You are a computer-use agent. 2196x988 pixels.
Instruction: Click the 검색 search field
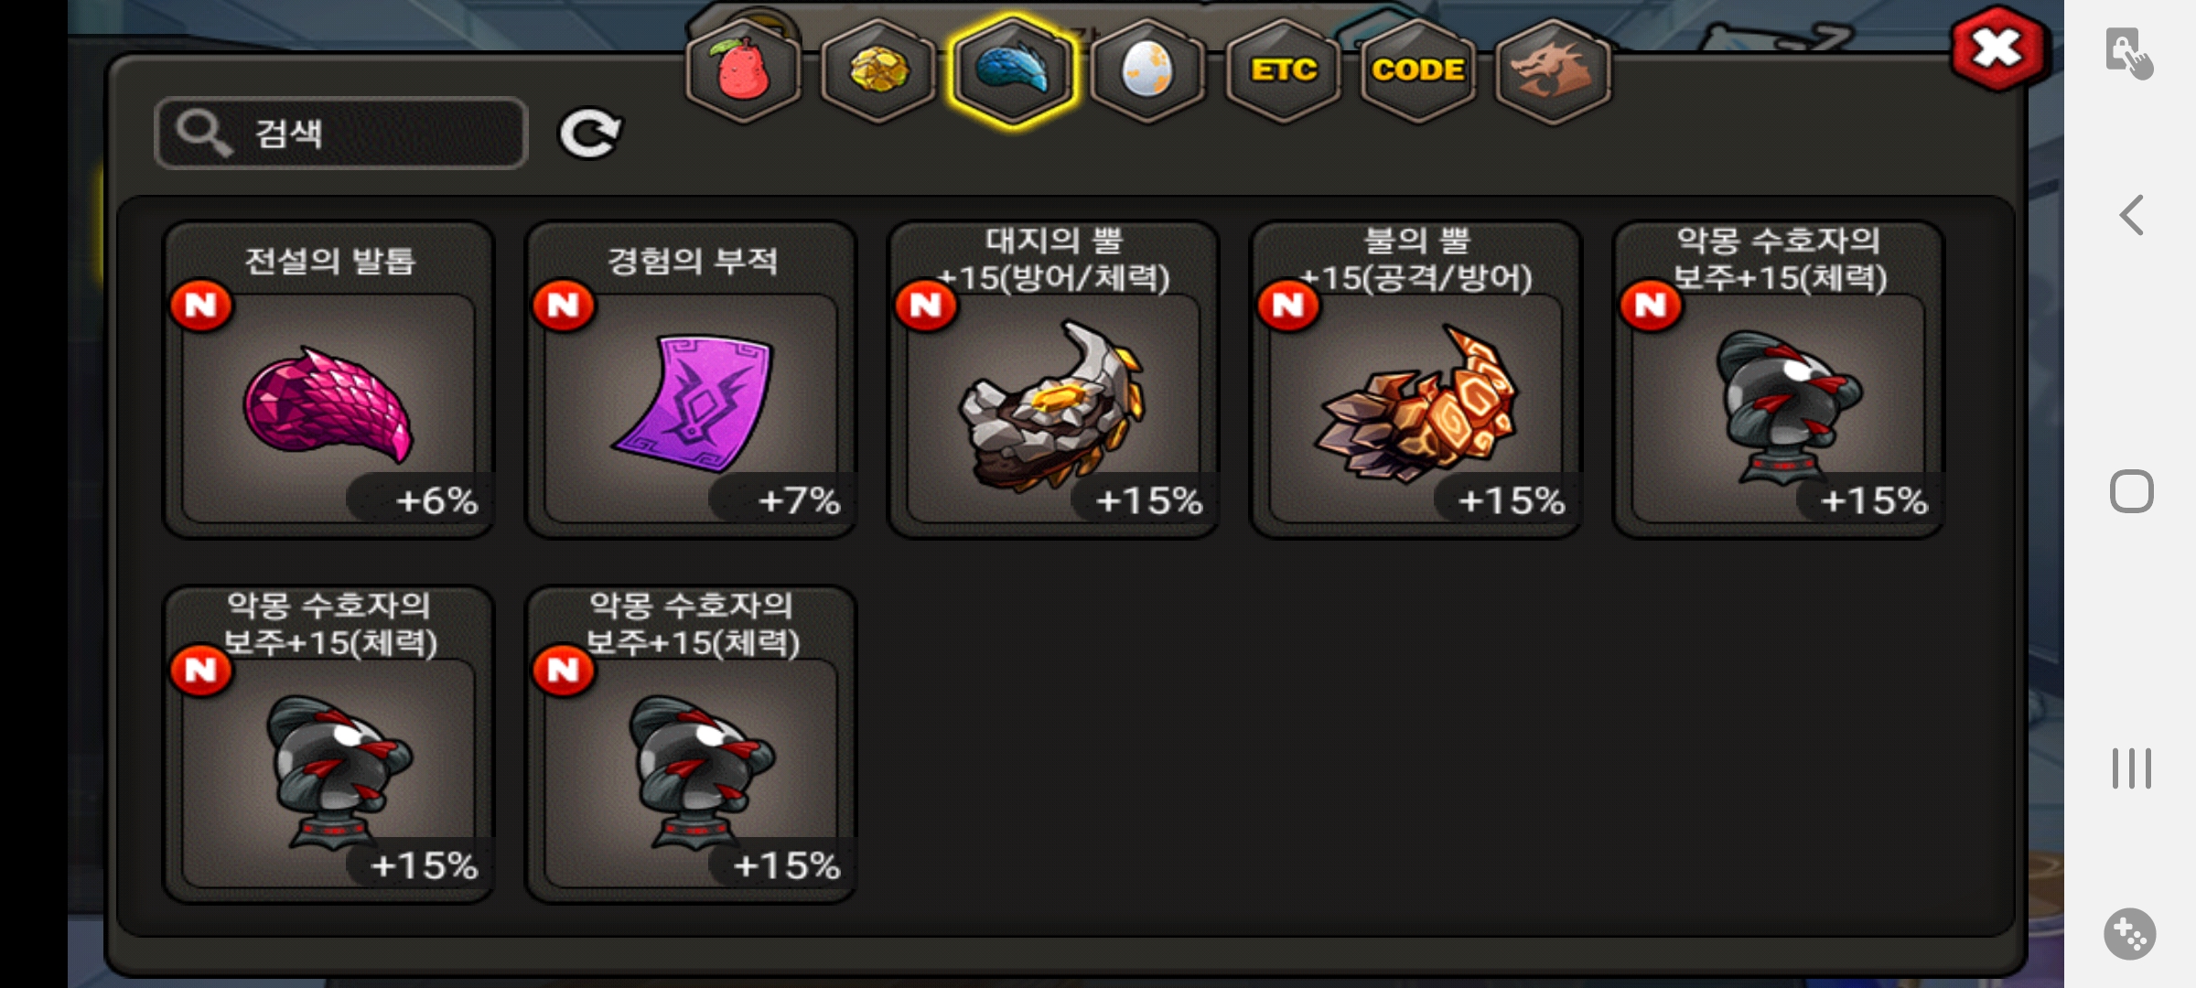click(x=341, y=134)
